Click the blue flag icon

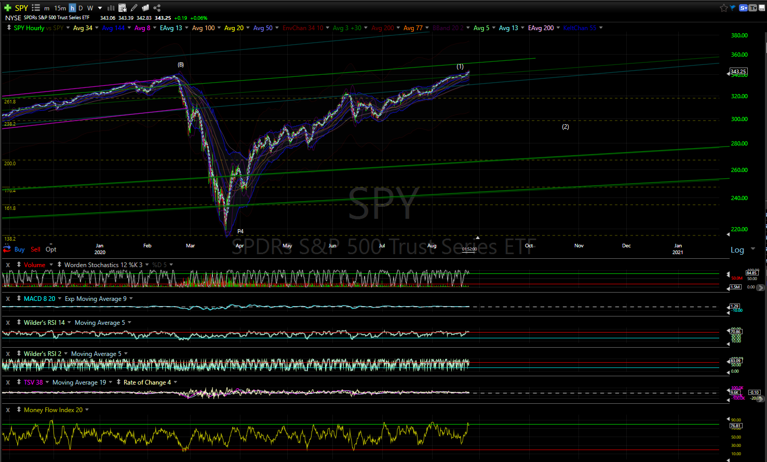(x=733, y=8)
